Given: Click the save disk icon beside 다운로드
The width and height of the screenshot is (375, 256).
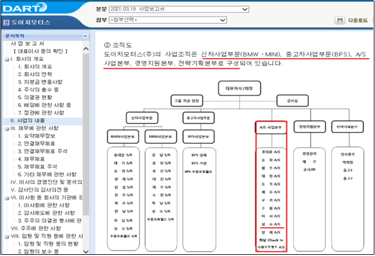Looking at the screenshot, I should coord(340,20).
